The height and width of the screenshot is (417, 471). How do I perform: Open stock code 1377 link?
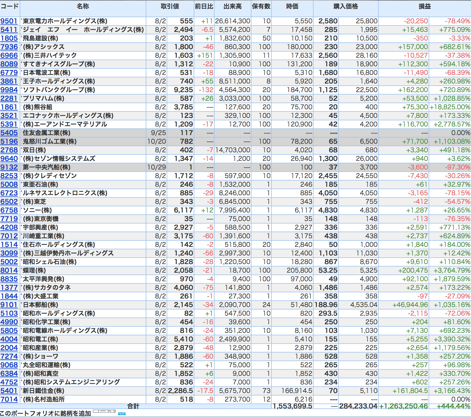coord(9,287)
